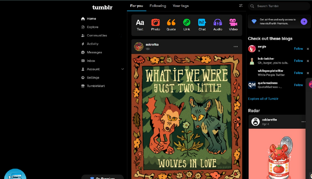Screen dimensions: 312x179
Task: Click the Tumblr logo
Action: [x=102, y=7]
